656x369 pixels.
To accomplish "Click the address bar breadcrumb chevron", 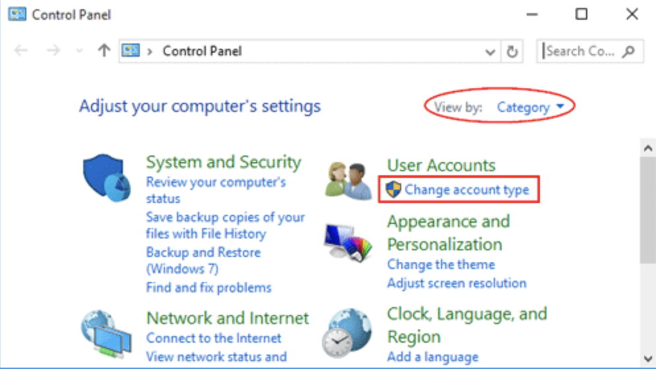I will point(150,52).
